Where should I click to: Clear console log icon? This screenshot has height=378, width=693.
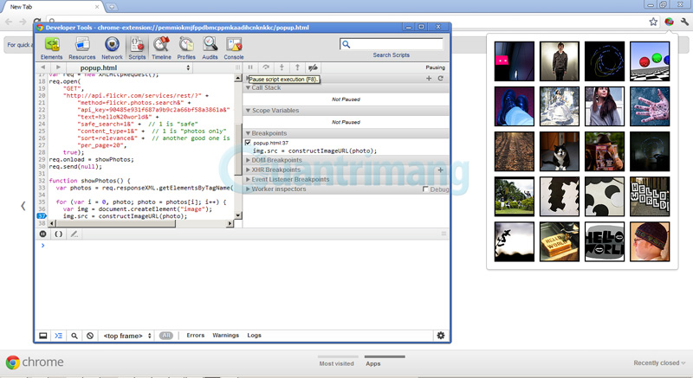[90, 336]
